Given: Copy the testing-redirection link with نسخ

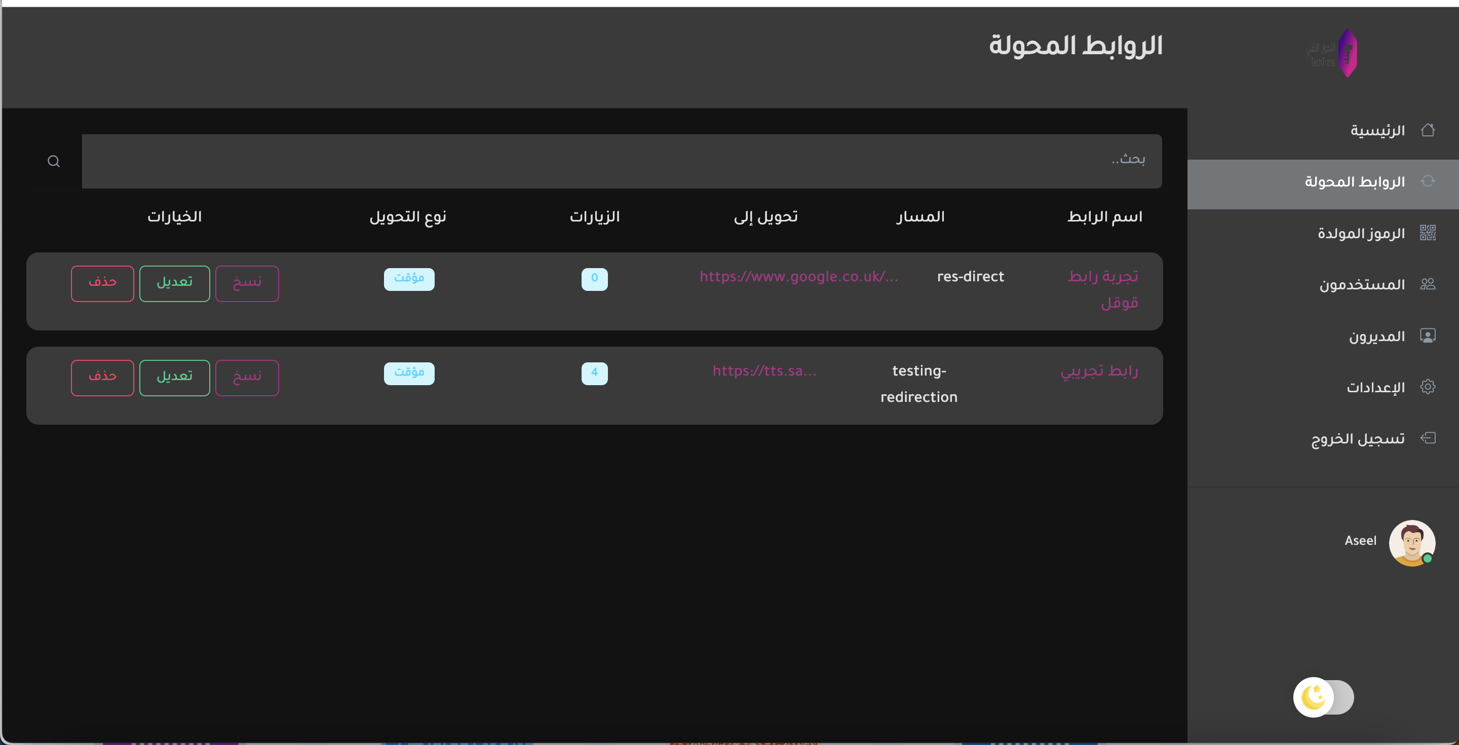Looking at the screenshot, I should click(247, 378).
